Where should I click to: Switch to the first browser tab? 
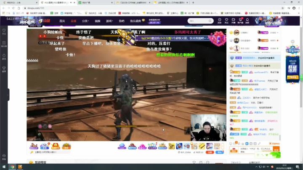[19, 3]
